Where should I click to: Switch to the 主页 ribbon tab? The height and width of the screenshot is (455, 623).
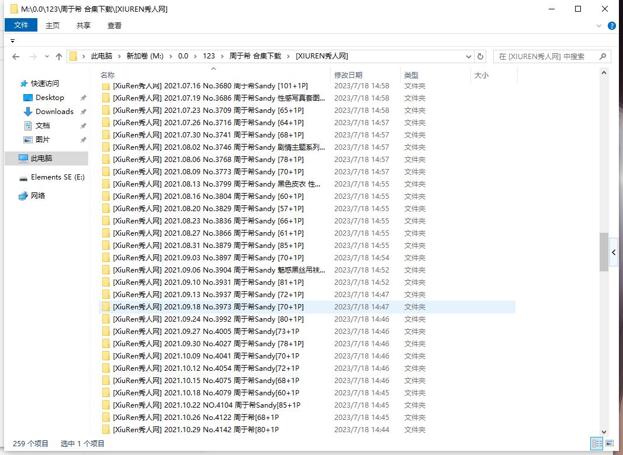53,26
